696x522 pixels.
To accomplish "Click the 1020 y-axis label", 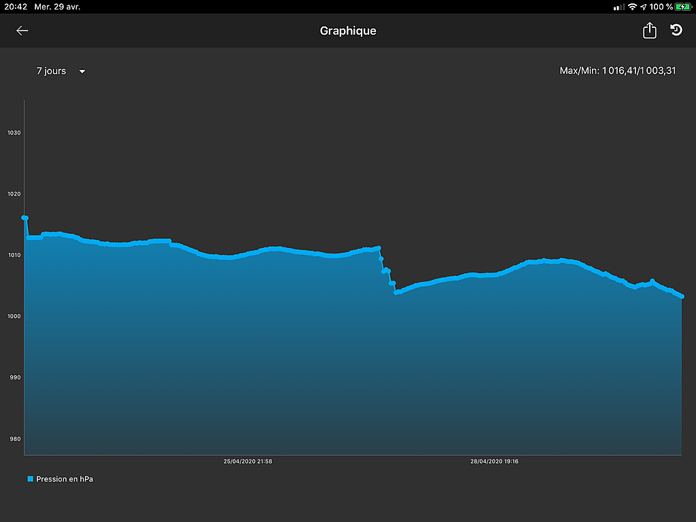I will (x=14, y=194).
